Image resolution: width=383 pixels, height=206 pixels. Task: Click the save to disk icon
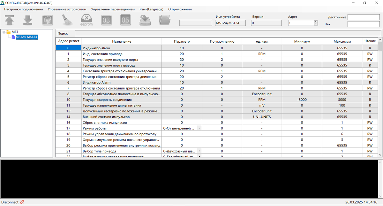pos(145,20)
